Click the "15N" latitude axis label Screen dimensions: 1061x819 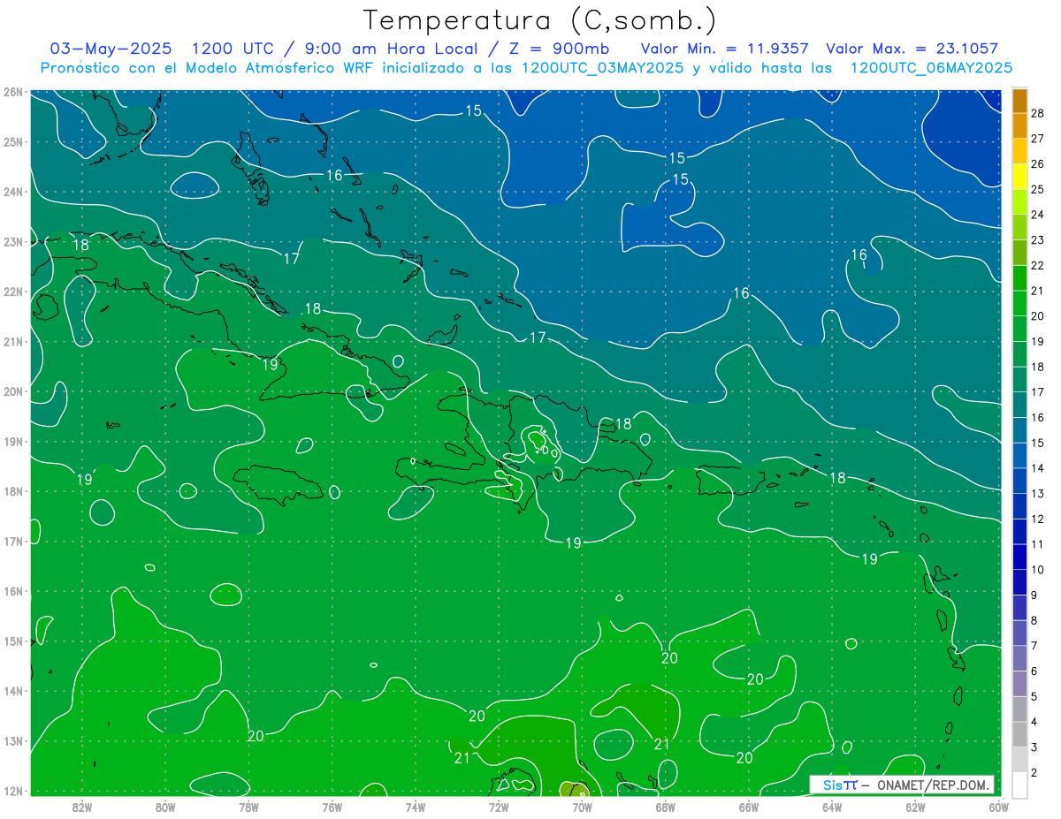coord(13,641)
